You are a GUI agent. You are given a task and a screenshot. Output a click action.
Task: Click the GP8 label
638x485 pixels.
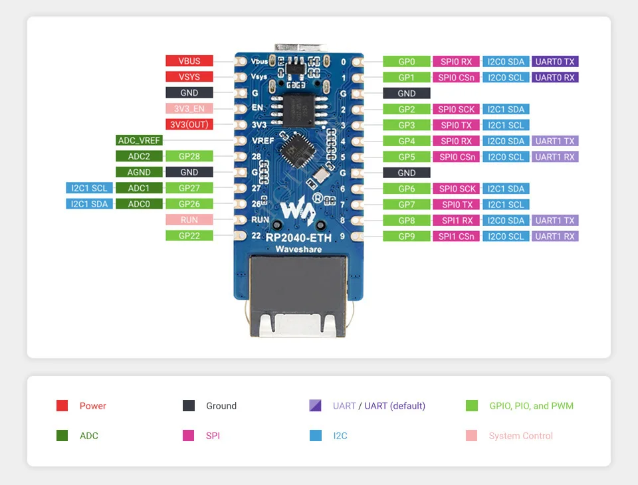[407, 220]
